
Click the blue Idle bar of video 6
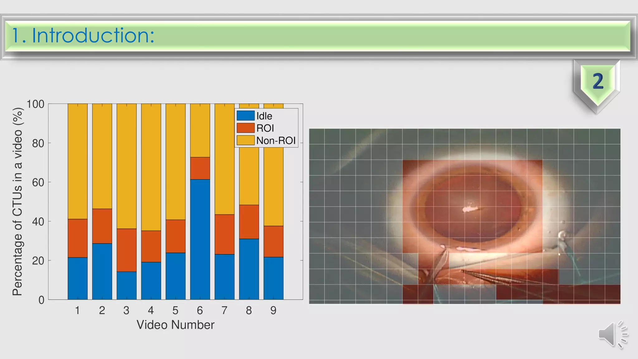[x=200, y=239]
